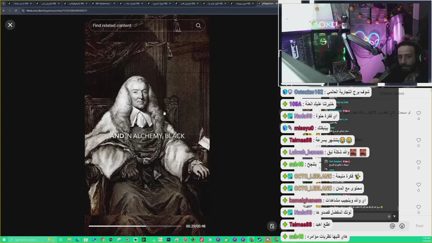
Task: Like the last comment at the bottom
Action: point(418,207)
